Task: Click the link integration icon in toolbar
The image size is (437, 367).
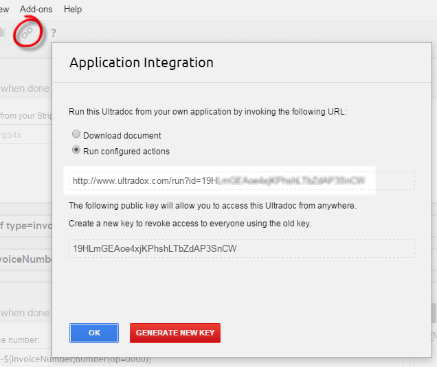Action: (27, 33)
